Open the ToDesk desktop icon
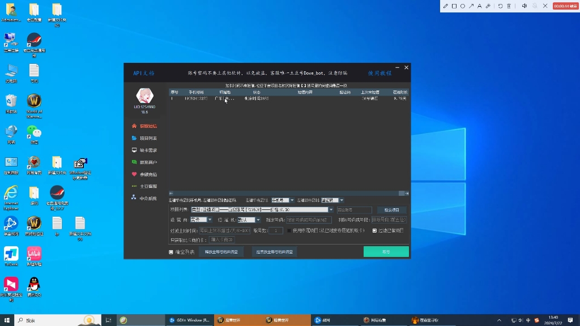The height and width of the screenshot is (326, 580). point(11,256)
